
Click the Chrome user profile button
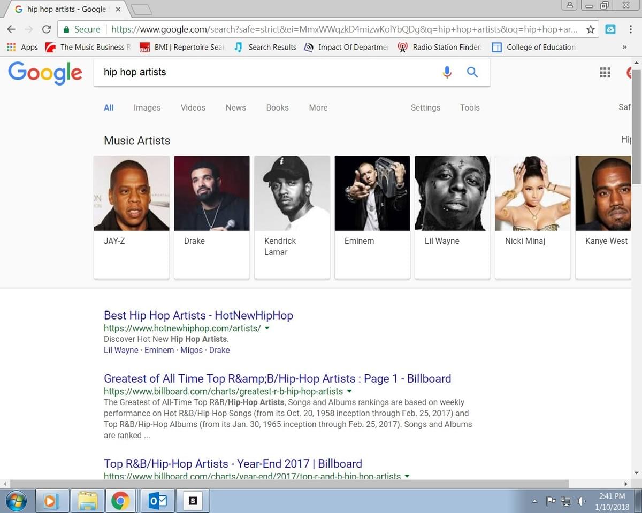coord(570,5)
